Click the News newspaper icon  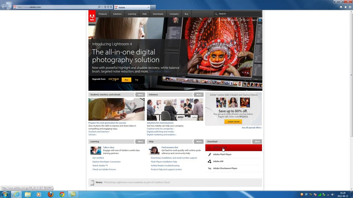pyautogui.click(x=92, y=183)
